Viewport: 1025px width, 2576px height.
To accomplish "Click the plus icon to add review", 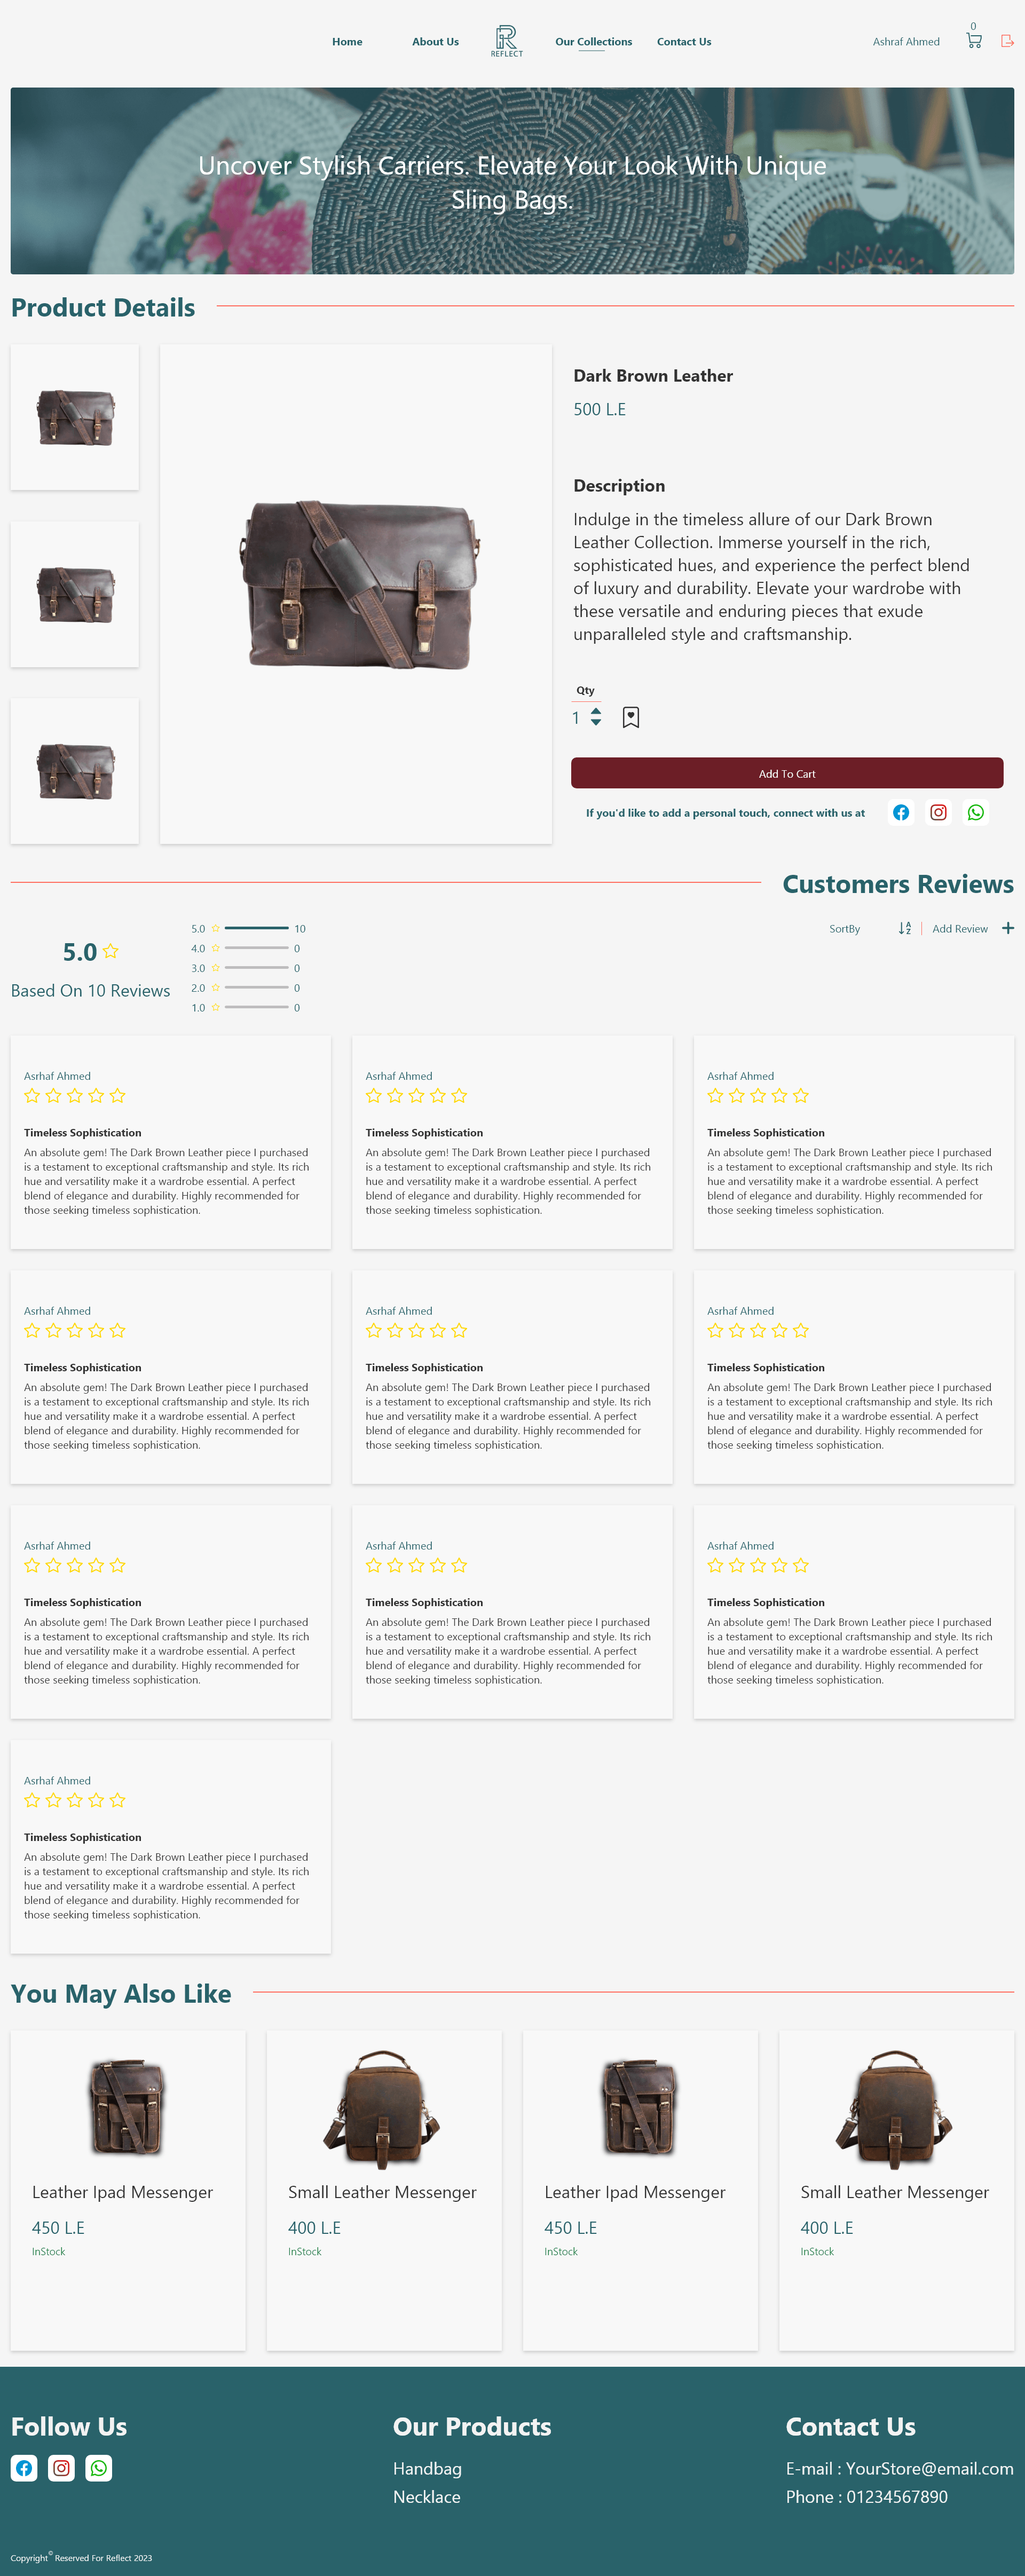I will pos(1007,928).
